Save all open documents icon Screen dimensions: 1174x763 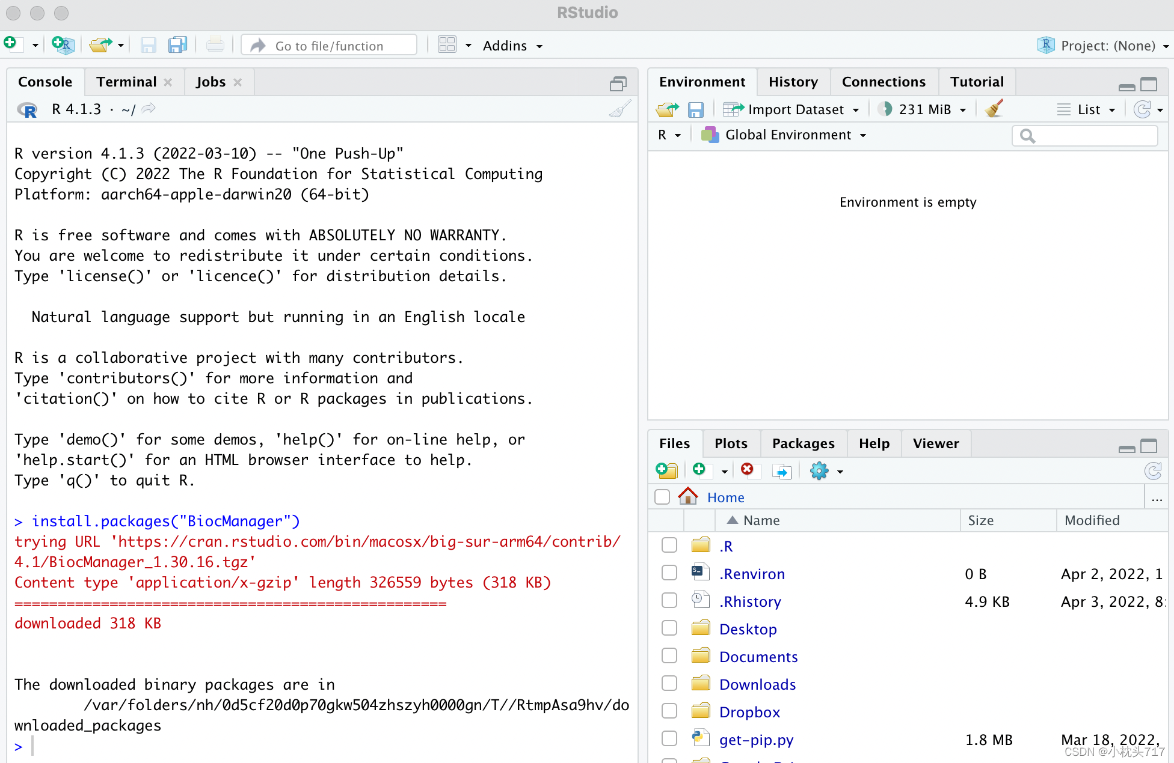(177, 45)
